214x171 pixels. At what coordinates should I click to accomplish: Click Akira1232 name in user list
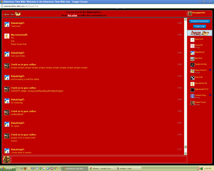coord(199,39)
